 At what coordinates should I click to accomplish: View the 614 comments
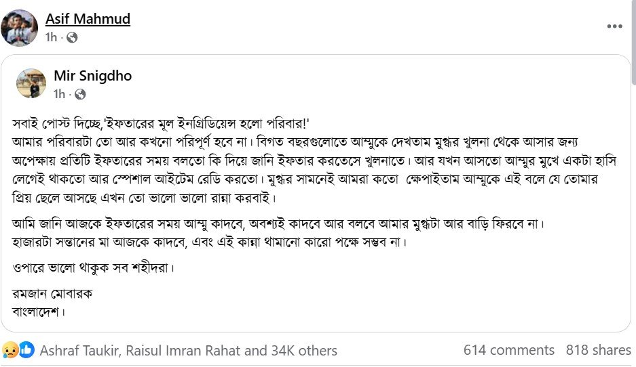(508, 350)
